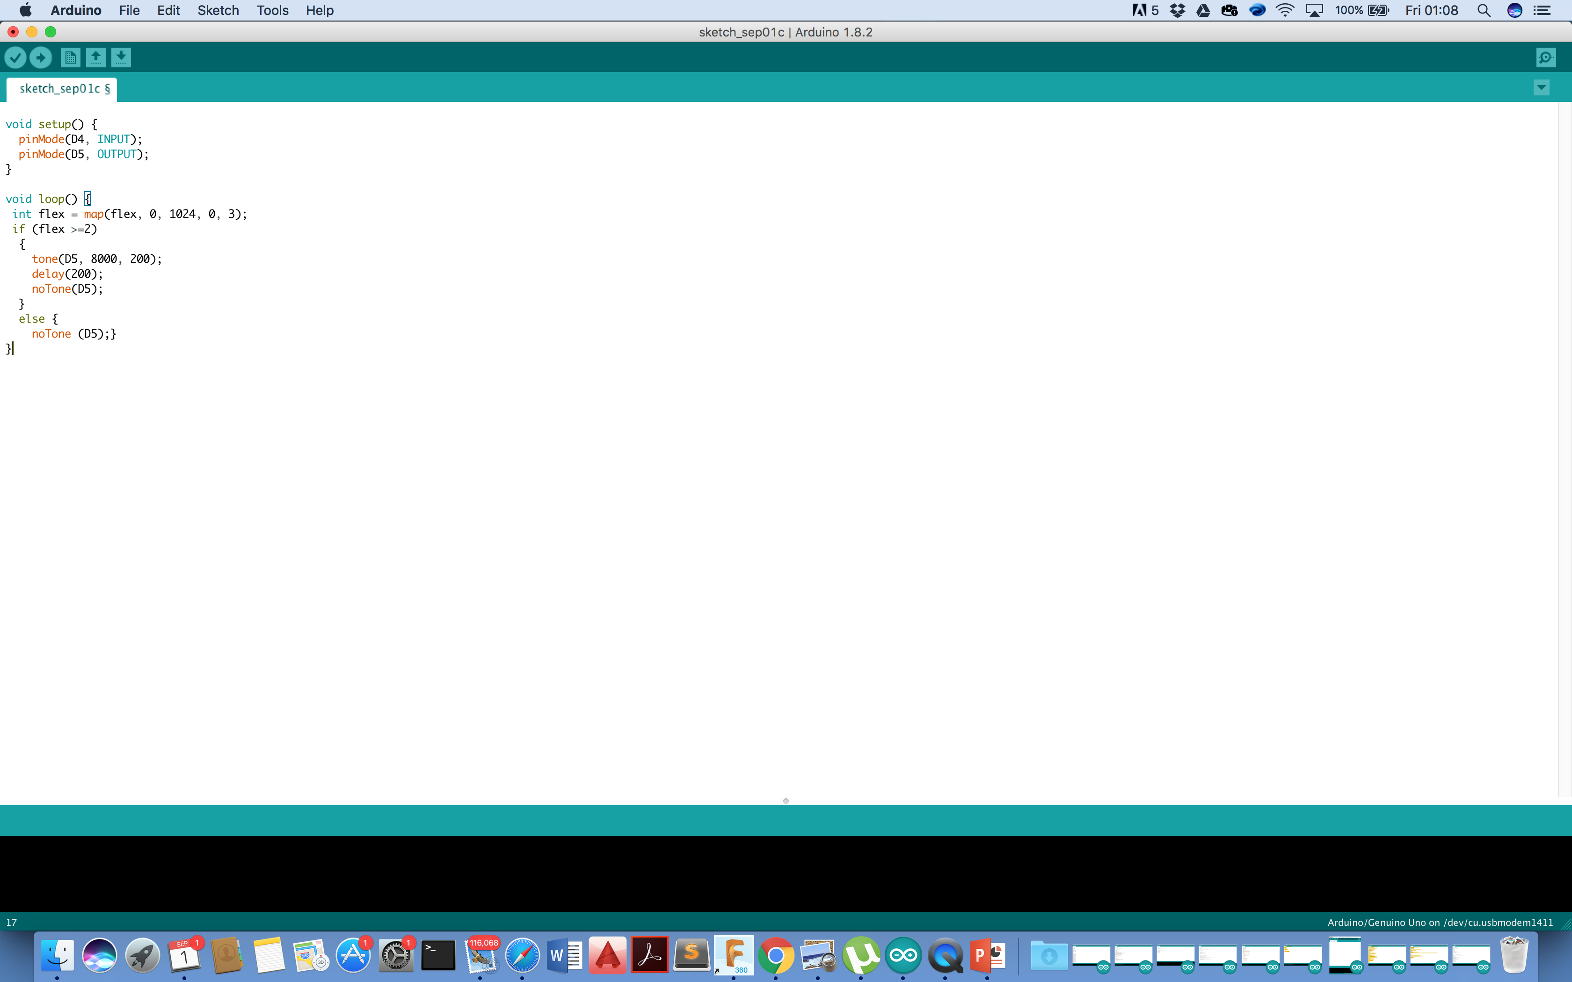Click the Google Drive menu bar icon
The height and width of the screenshot is (982, 1572).
pyautogui.click(x=1203, y=10)
